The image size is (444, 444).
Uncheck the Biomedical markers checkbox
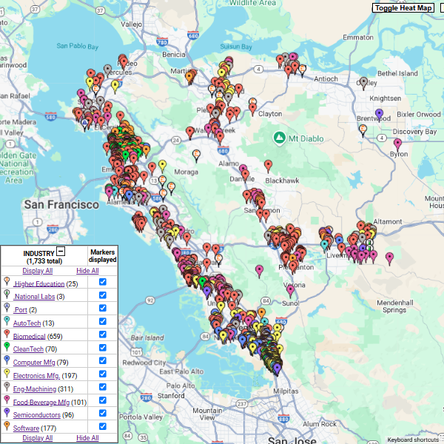(x=103, y=334)
